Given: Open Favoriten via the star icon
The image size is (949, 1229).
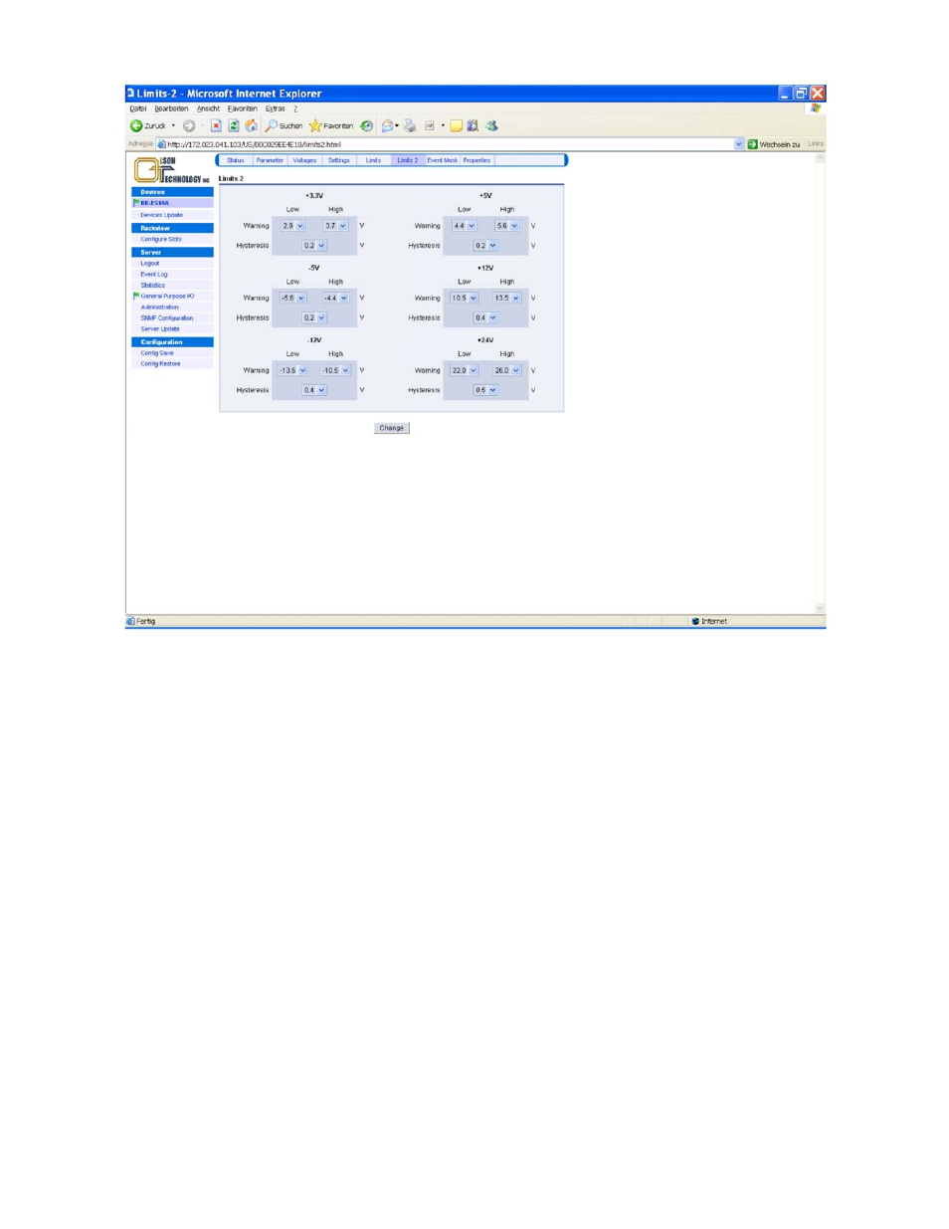Looking at the screenshot, I should click(315, 126).
